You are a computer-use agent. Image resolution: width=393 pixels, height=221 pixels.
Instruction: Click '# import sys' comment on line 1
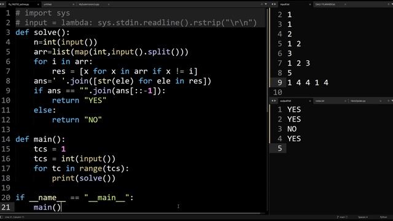point(43,13)
